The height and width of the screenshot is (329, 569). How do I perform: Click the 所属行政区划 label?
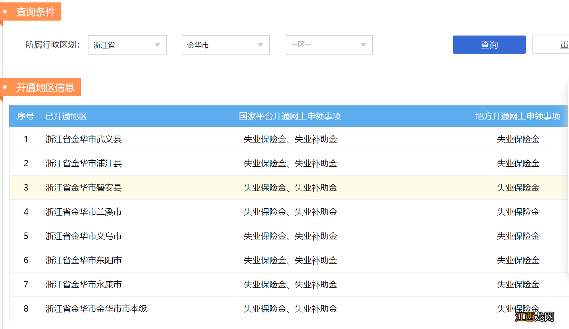pos(52,45)
